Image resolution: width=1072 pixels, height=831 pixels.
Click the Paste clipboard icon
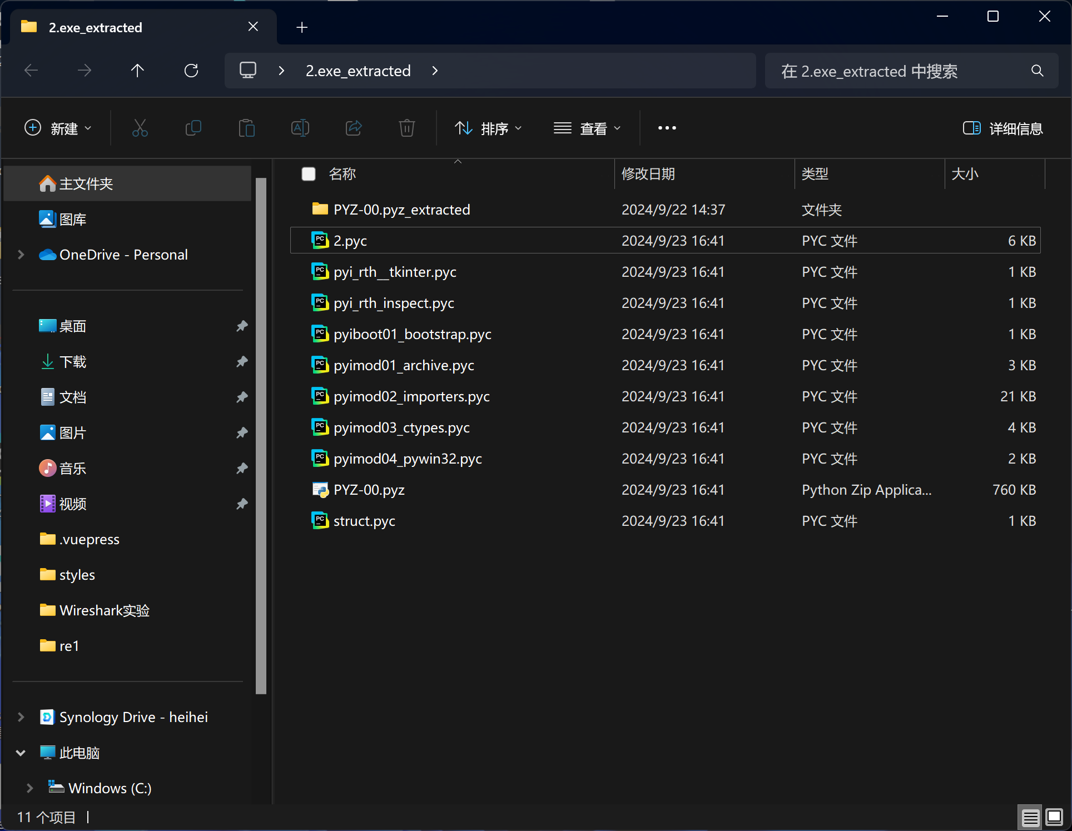(247, 128)
